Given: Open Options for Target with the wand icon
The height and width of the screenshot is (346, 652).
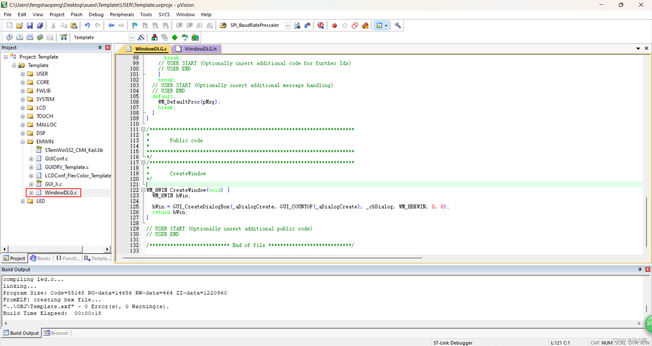Looking at the screenshot, I should [142, 37].
